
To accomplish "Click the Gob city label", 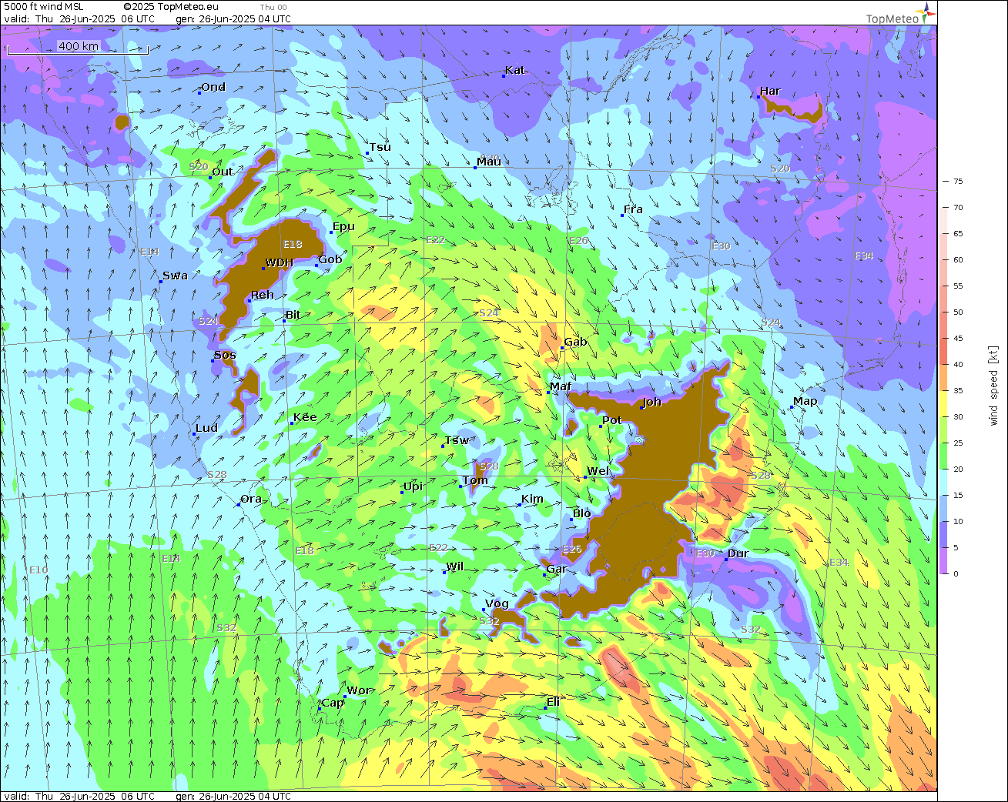I will tap(330, 259).
